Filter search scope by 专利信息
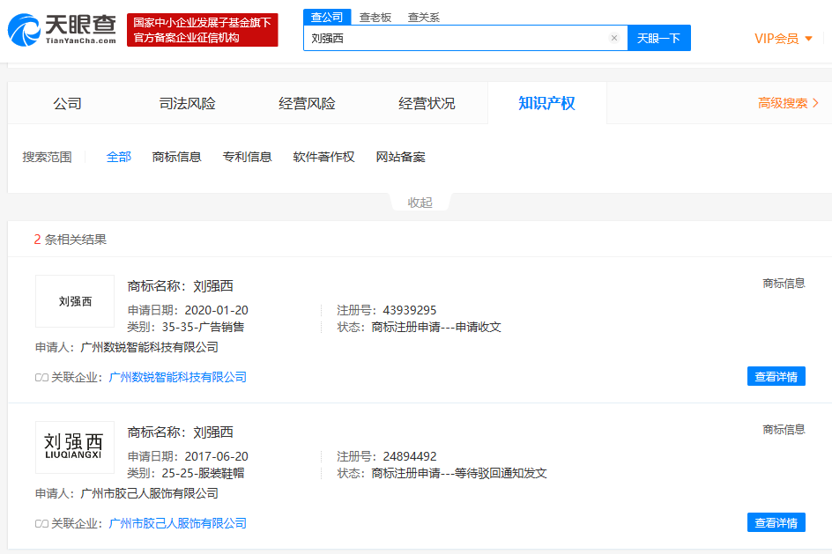The height and width of the screenshot is (554, 832). tap(247, 157)
